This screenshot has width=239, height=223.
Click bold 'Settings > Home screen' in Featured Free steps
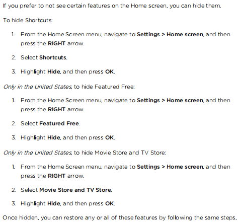[170, 100]
